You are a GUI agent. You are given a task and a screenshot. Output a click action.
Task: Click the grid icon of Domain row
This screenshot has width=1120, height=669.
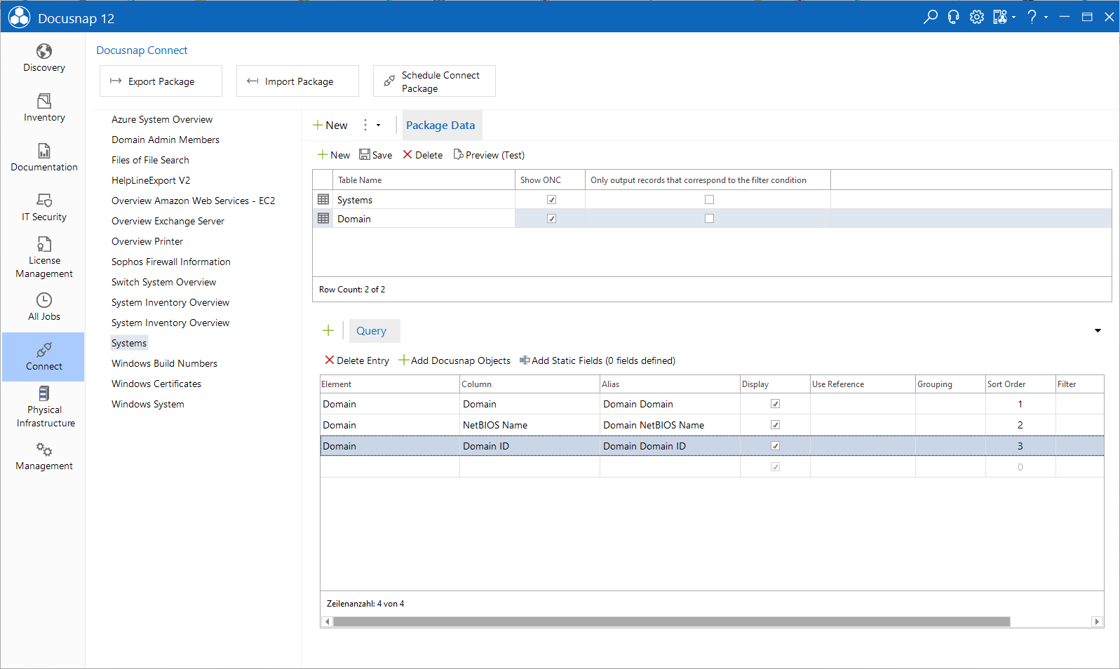[x=323, y=219]
